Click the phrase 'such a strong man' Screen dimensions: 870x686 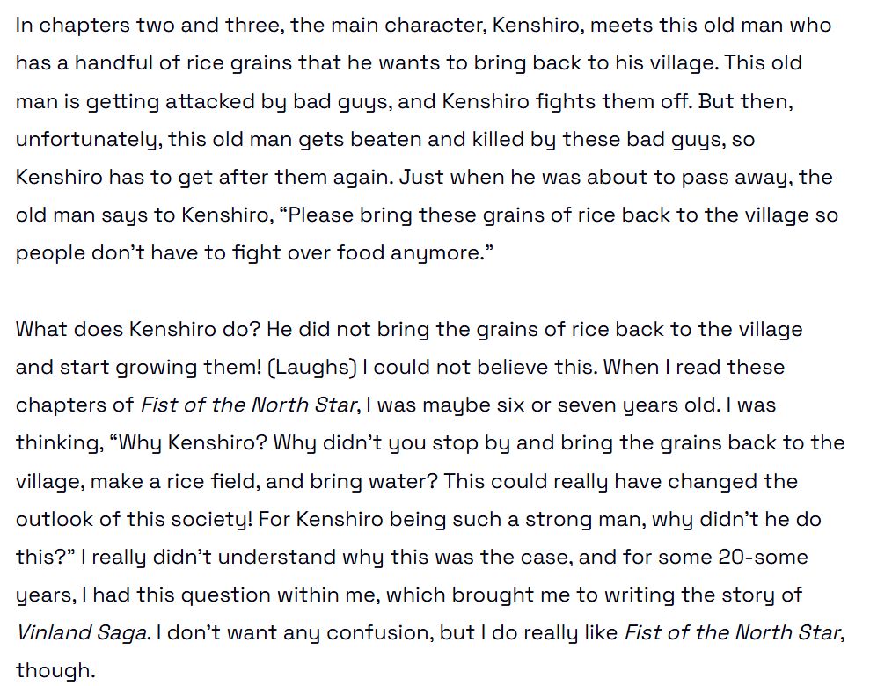click(549, 519)
